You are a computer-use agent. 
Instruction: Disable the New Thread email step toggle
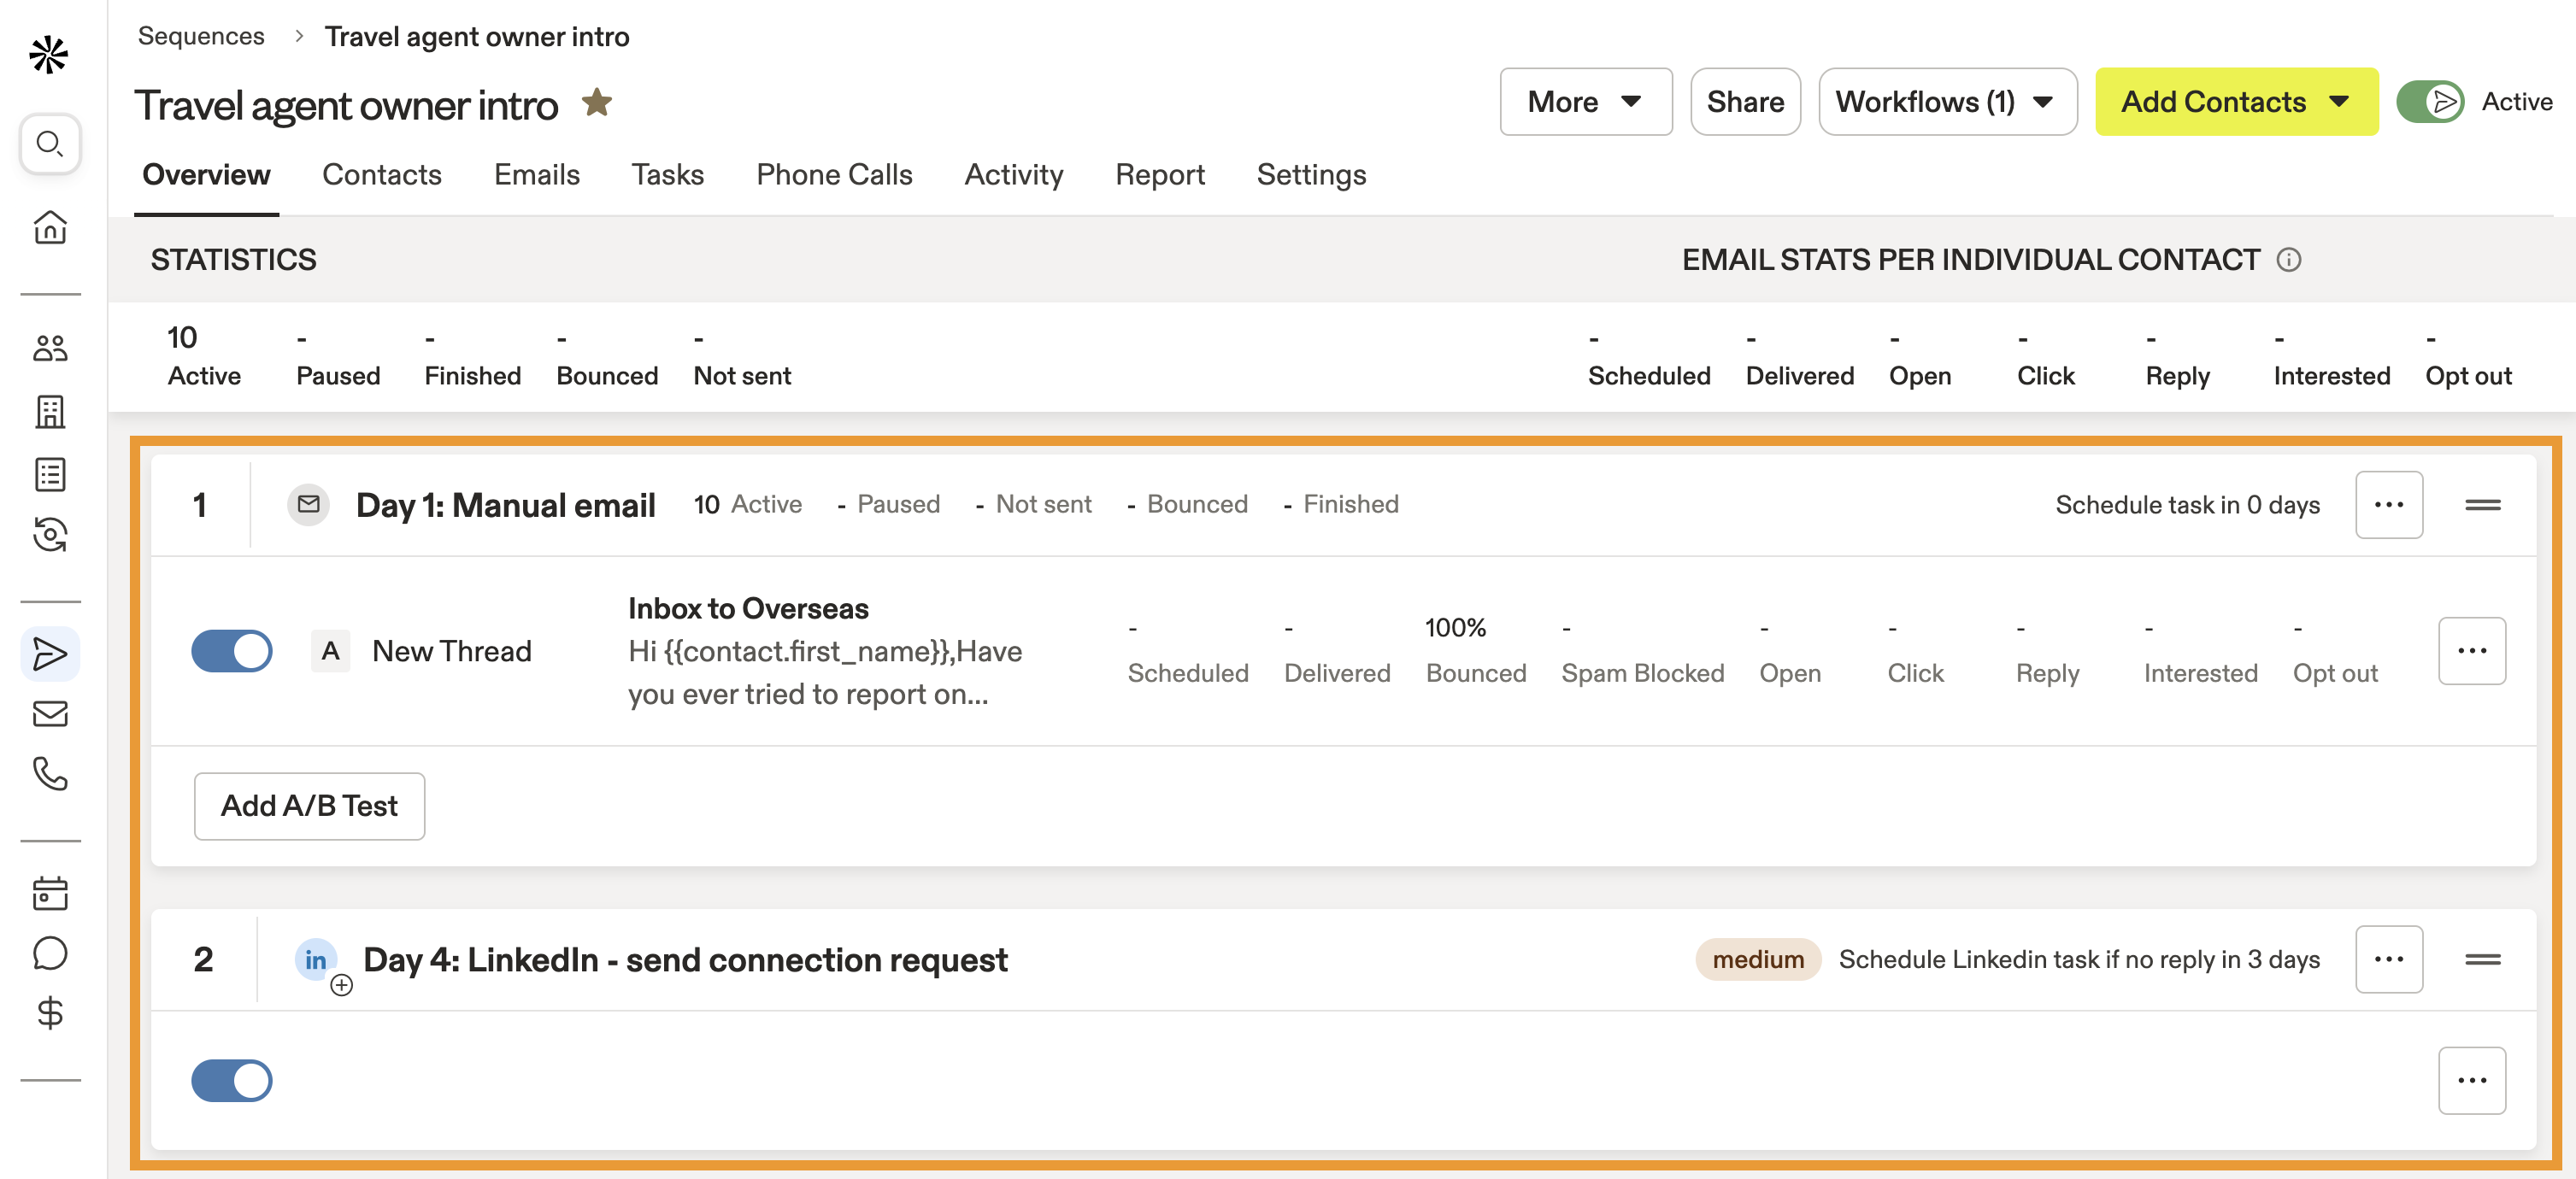(231, 651)
